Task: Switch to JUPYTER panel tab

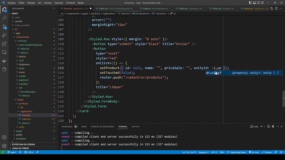Action: pos(135,127)
